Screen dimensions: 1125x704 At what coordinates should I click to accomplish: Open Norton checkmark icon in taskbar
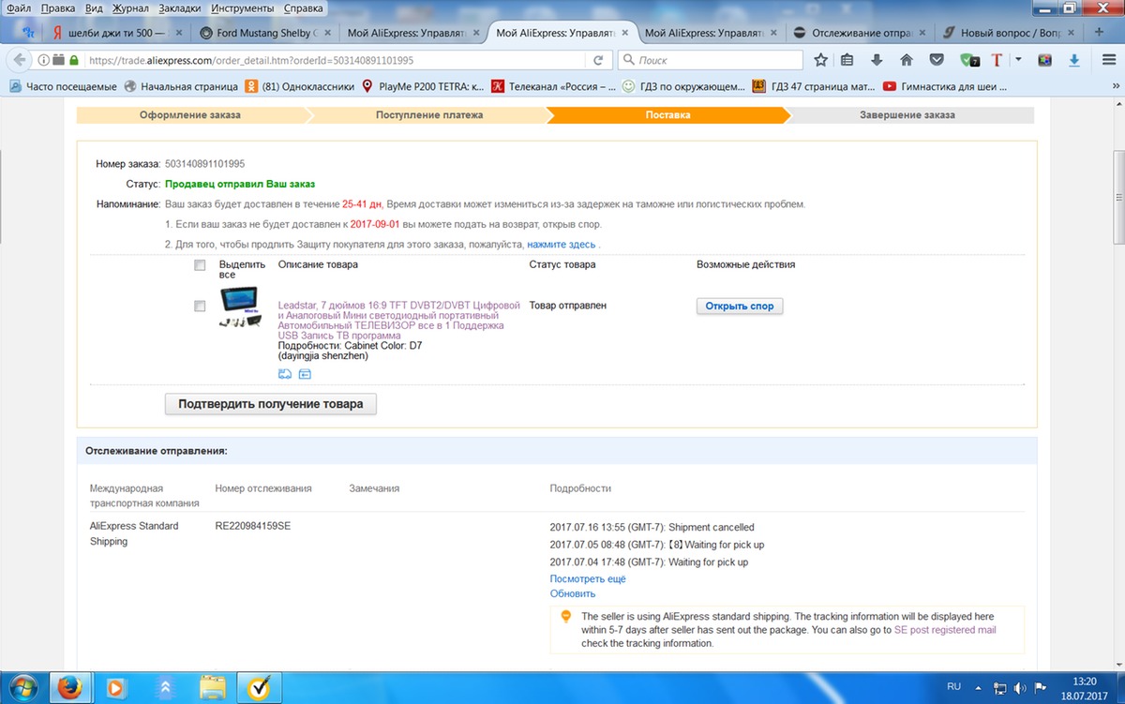(258, 687)
